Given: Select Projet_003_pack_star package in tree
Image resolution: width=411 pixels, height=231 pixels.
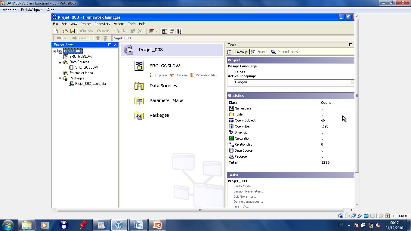Looking at the screenshot, I should point(91,84).
